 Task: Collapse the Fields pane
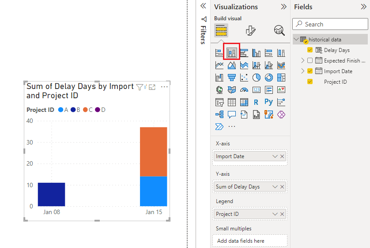[364, 7]
